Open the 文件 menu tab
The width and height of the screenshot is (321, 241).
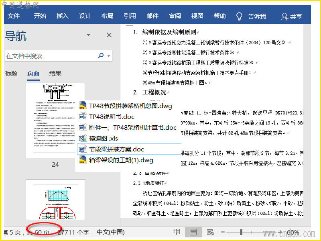point(14,16)
